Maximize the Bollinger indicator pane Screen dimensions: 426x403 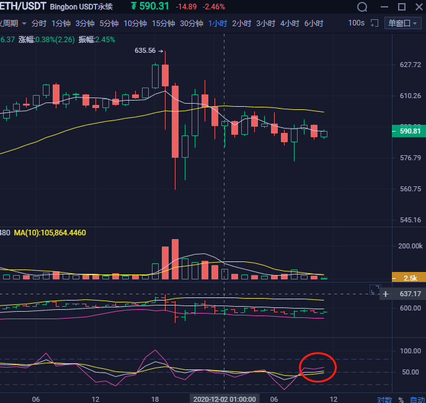(374, 289)
